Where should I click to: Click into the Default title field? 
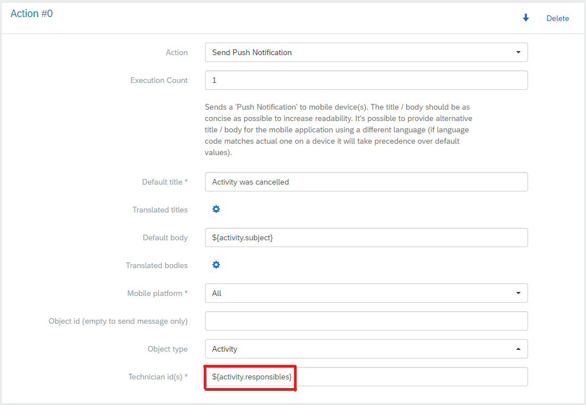[x=366, y=182]
